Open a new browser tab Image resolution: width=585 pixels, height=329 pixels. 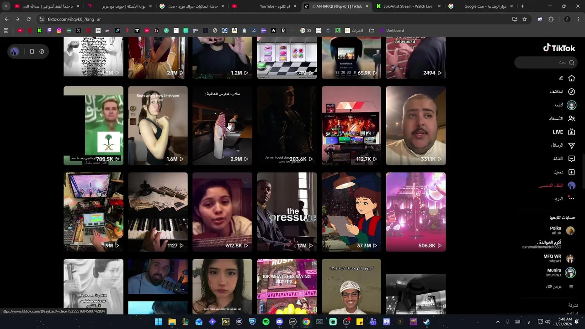(522, 6)
